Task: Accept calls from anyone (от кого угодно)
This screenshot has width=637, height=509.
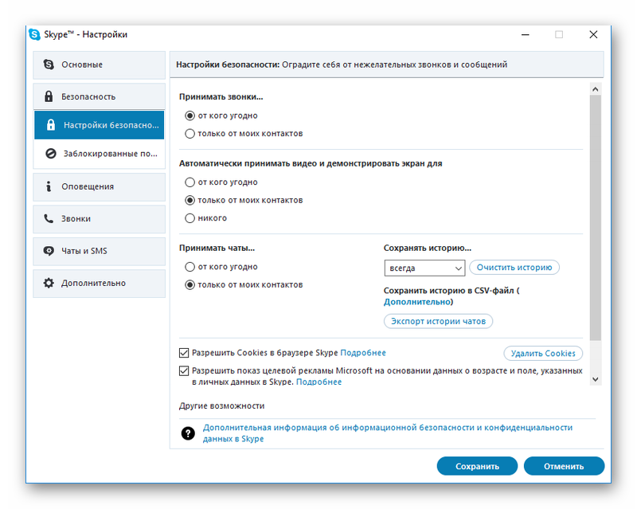Action: [x=190, y=116]
